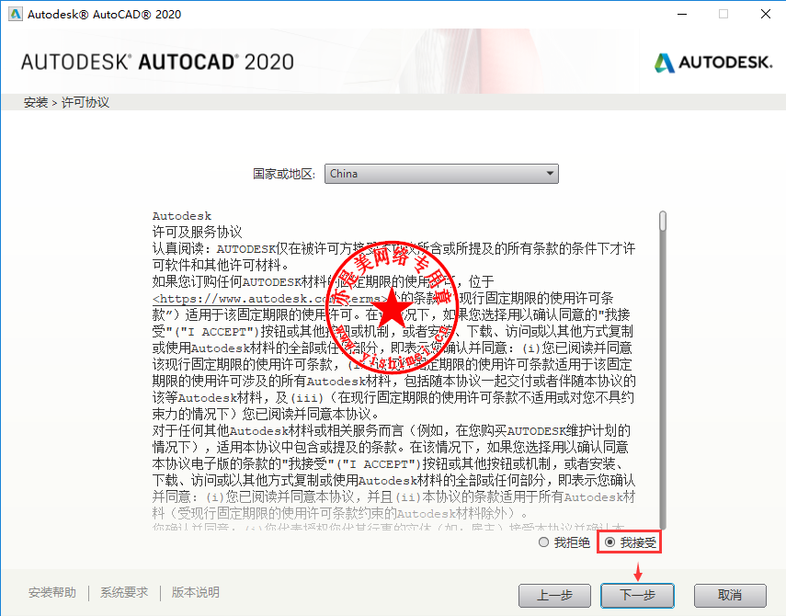Click the license agreement scrollbar thumb
The image size is (786, 616).
coord(663,221)
